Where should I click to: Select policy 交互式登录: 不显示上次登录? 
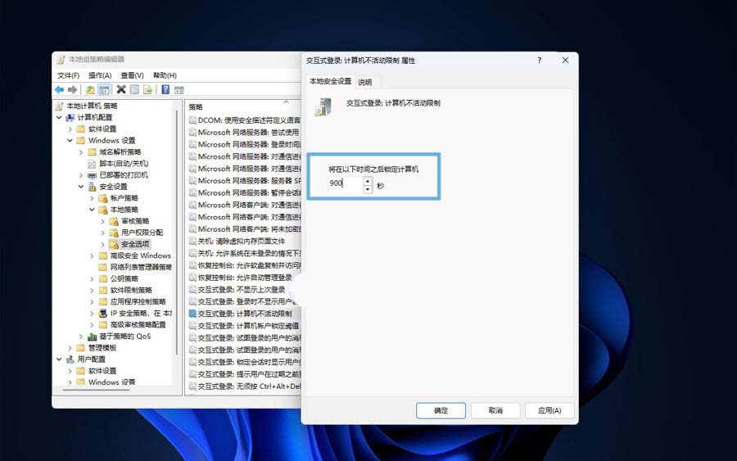(x=241, y=290)
